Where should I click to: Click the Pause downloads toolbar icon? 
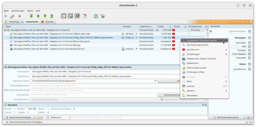tap(13, 16)
